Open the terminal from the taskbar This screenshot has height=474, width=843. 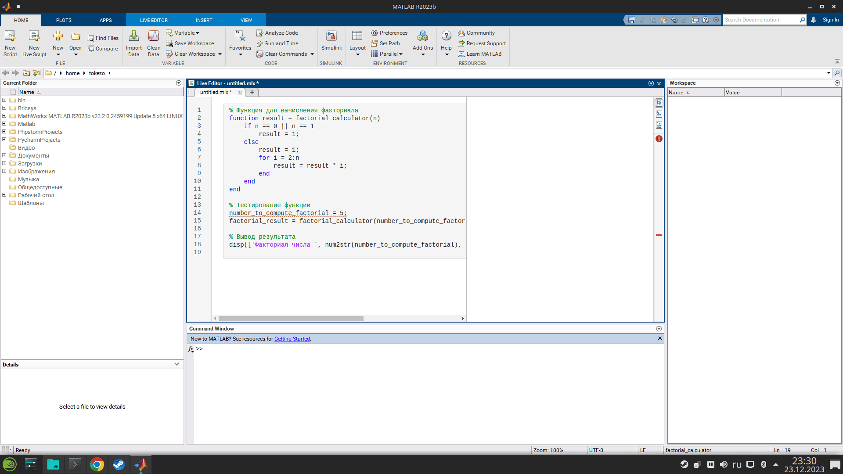tap(75, 464)
